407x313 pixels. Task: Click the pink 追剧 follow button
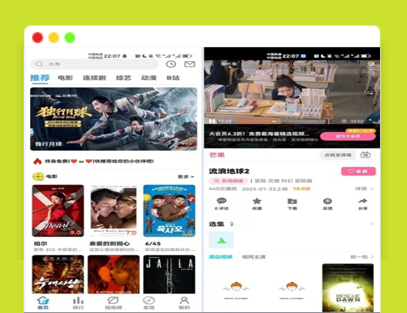click(x=358, y=172)
